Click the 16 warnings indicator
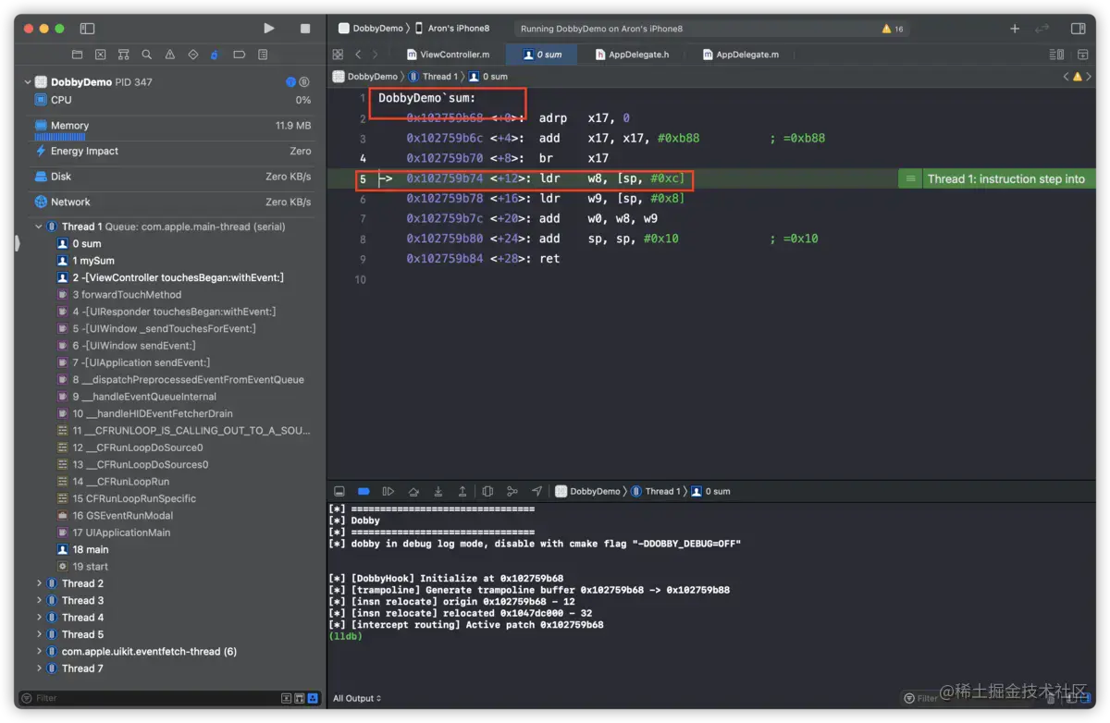The image size is (1110, 723). 893,29
